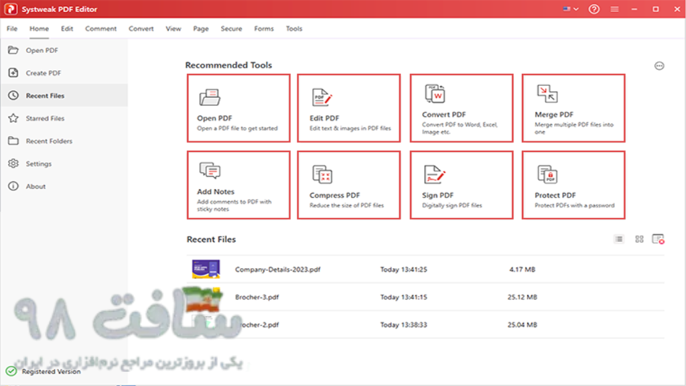686x386 pixels.
Task: Open About from the sidebar label
Action: click(36, 186)
